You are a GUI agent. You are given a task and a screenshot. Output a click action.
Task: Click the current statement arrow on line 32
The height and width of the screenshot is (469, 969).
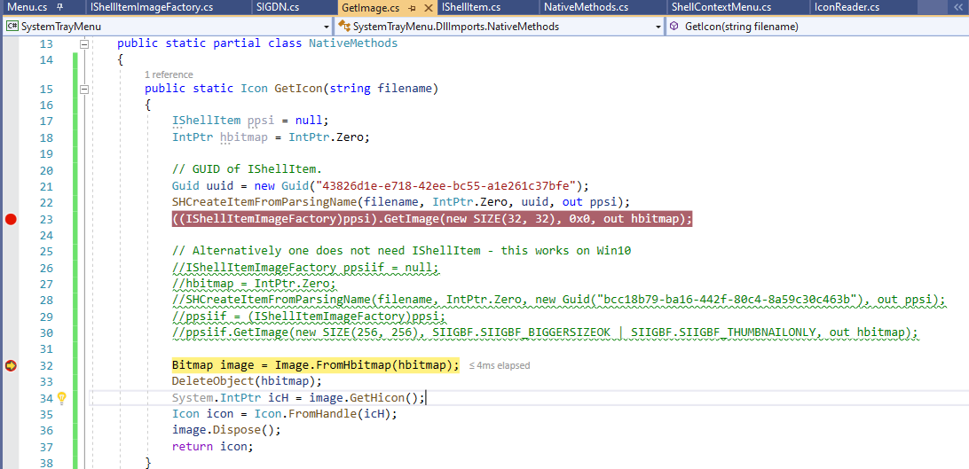point(10,365)
